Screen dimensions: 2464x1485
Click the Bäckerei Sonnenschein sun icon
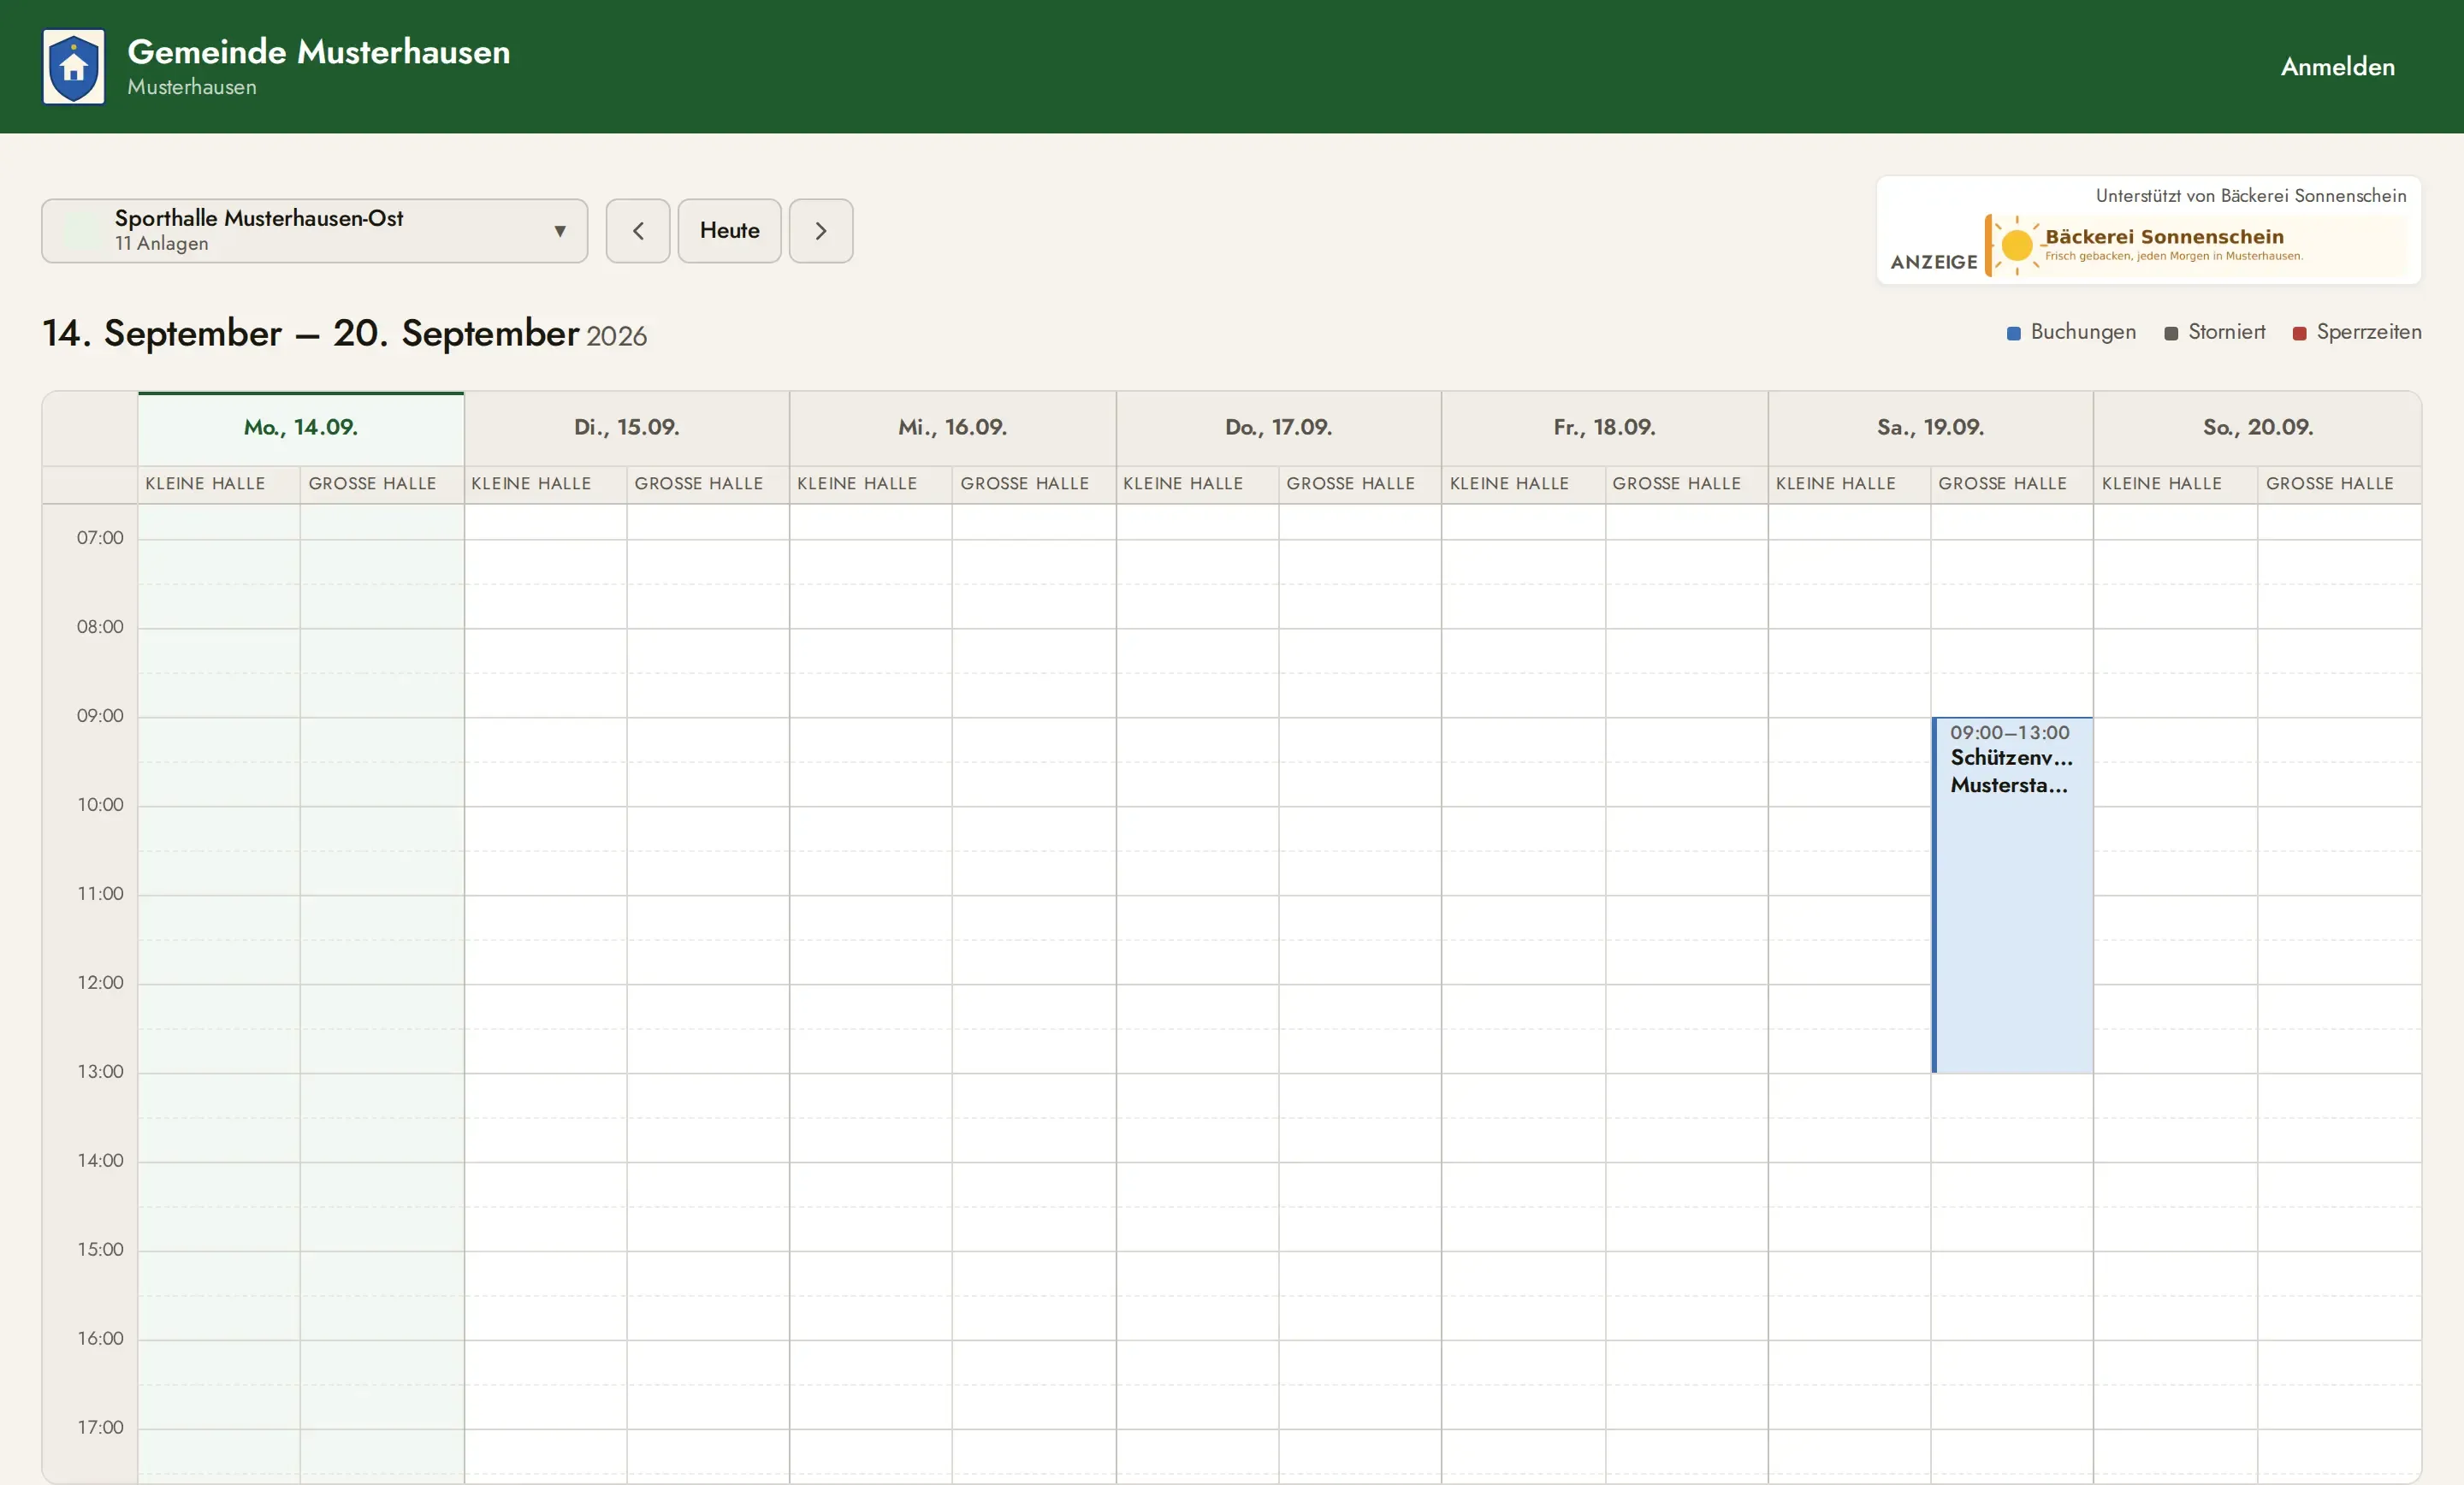[x=2016, y=245]
